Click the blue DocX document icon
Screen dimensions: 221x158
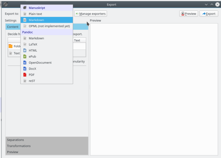[25, 69]
